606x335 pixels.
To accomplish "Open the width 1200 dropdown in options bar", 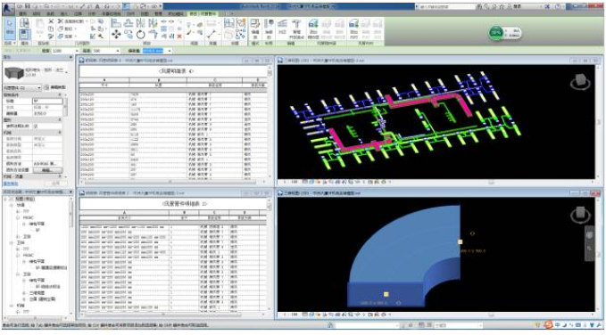I will 77,51.
